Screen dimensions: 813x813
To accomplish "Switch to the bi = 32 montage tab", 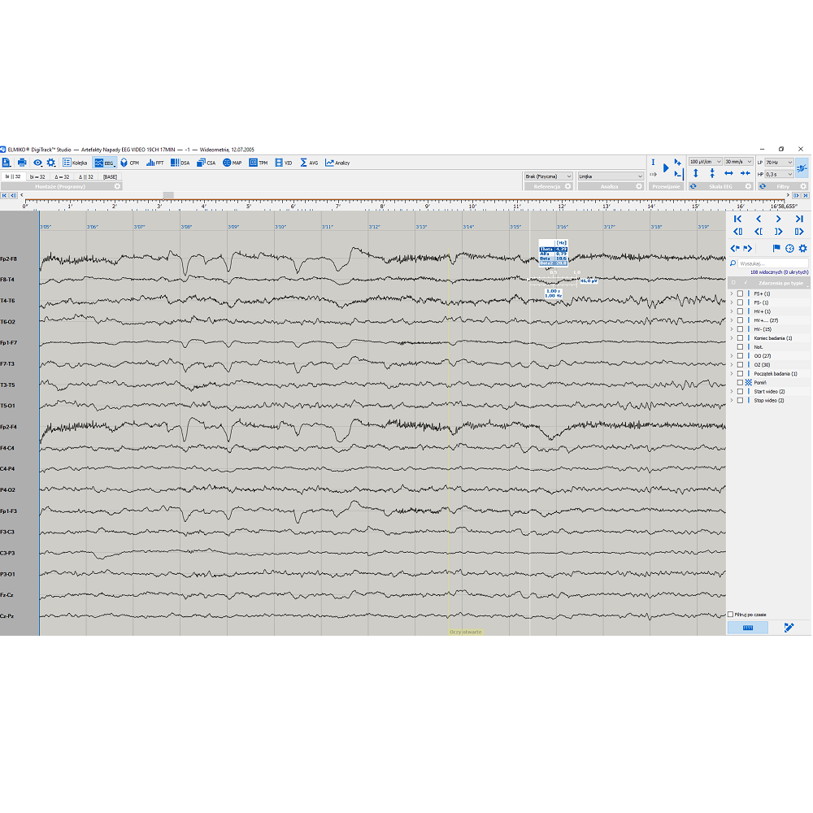I will (x=37, y=177).
